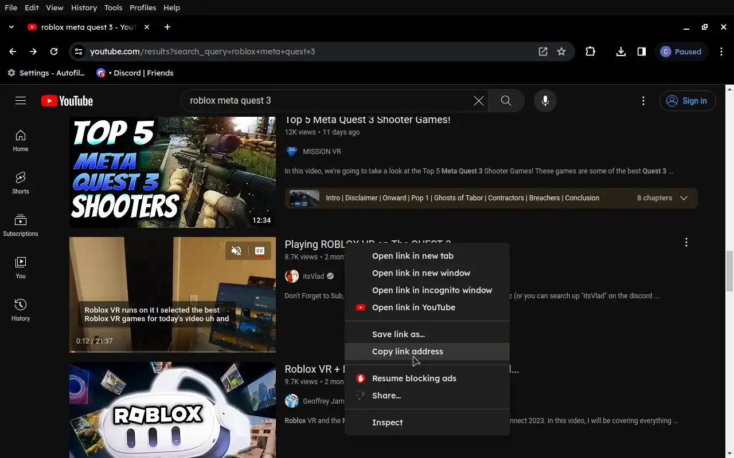The image size is (734, 458).
Task: Open the itsVlad channel avatar
Action: [292, 277]
